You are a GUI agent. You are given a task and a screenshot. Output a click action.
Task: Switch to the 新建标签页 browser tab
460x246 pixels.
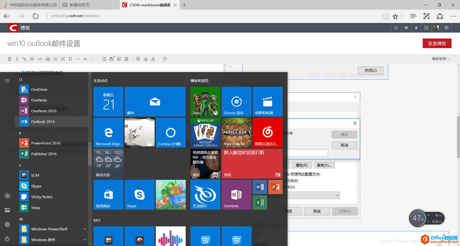(88, 5)
